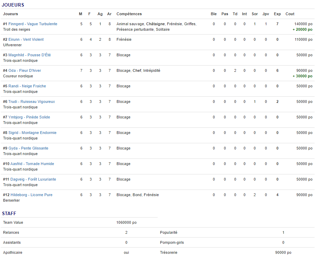Select the Randi - Neige Fraîche link

point(27,86)
